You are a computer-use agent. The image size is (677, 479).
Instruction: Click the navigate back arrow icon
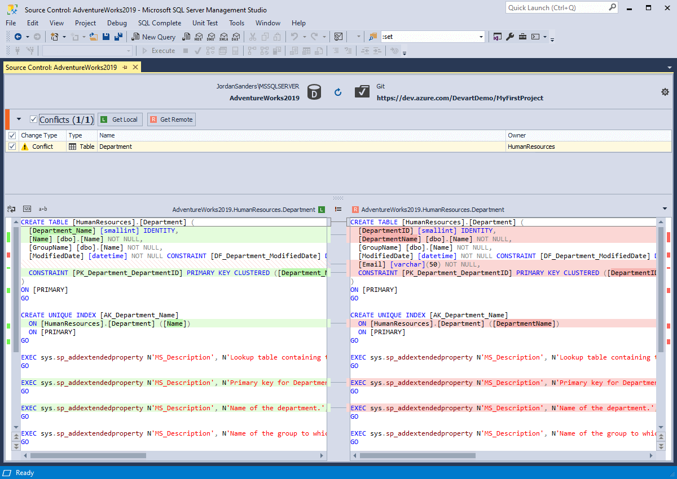tap(18, 37)
